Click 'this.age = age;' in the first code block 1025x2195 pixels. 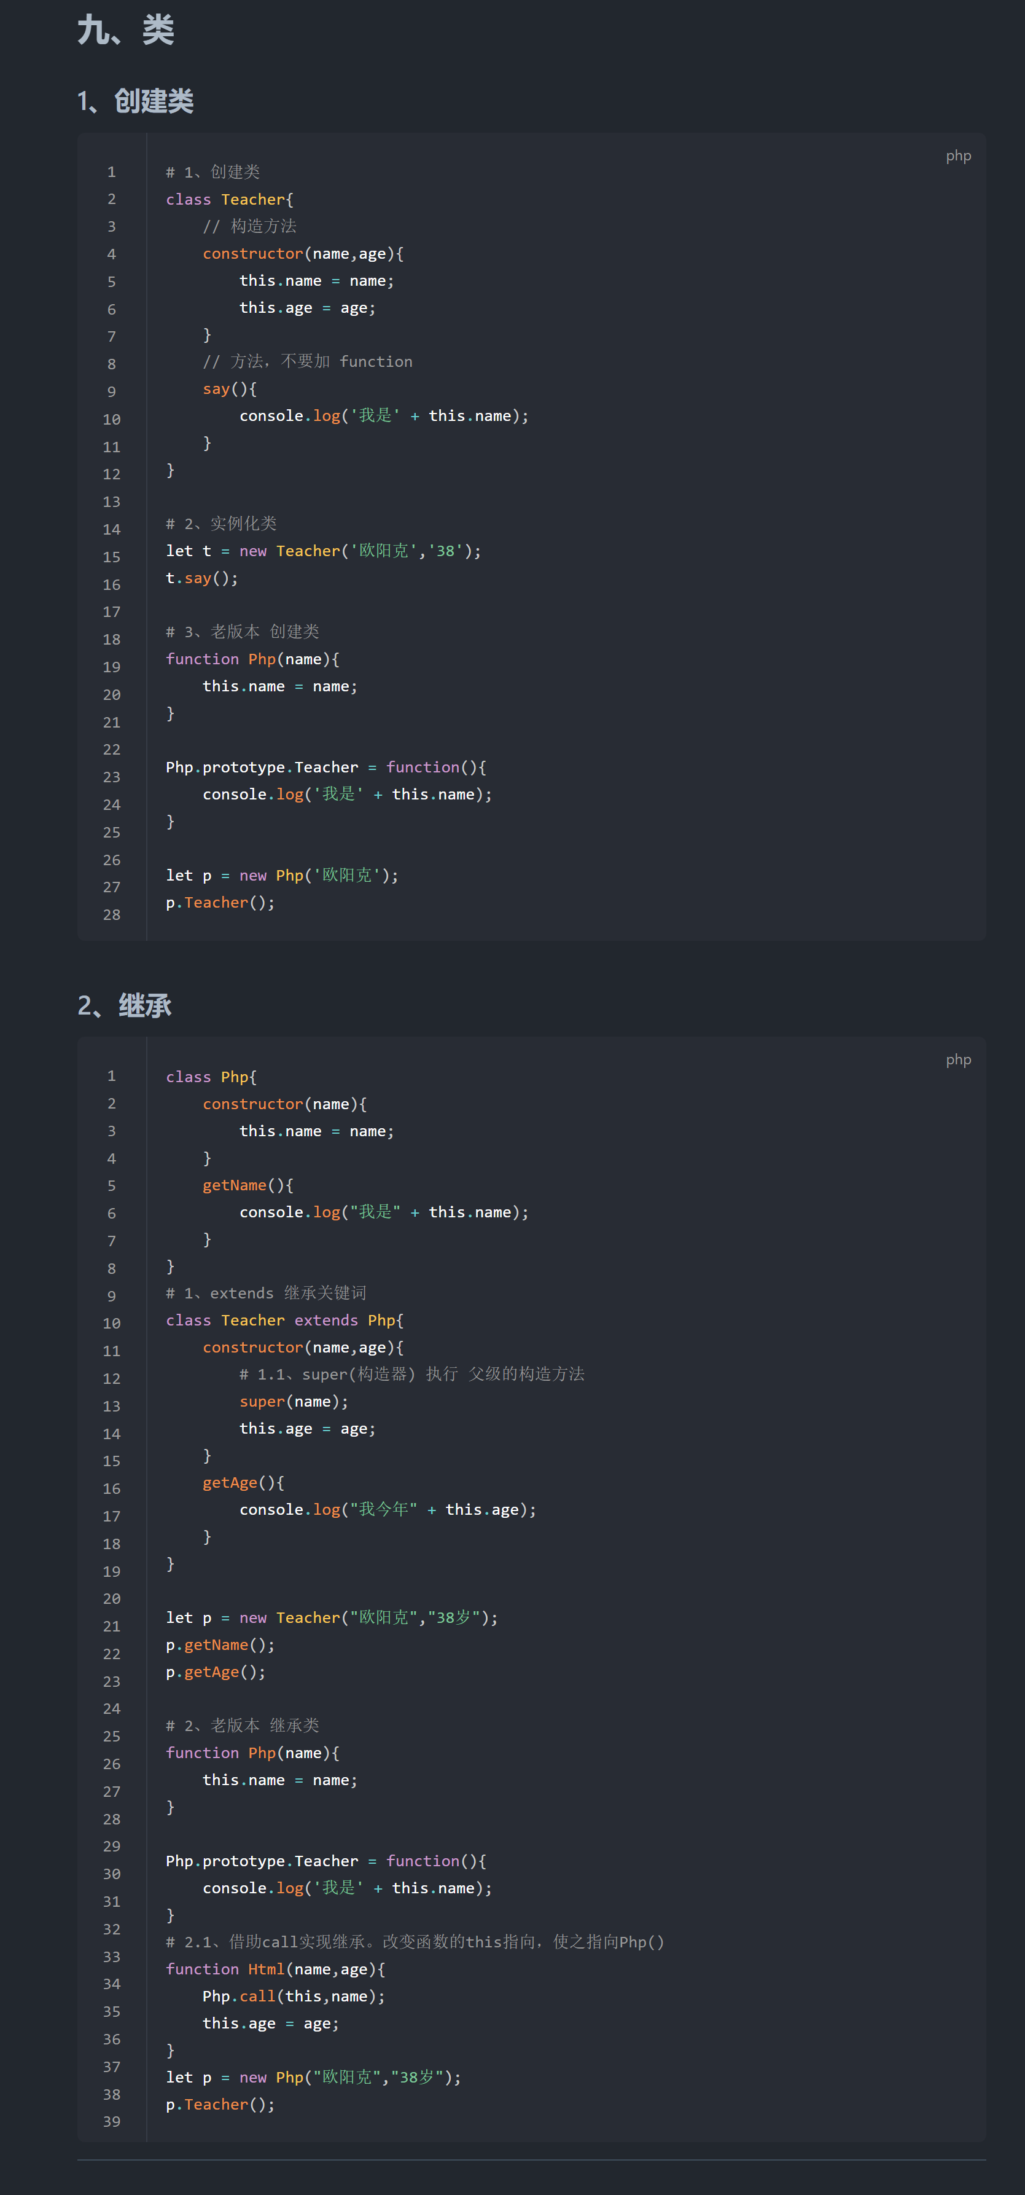click(307, 308)
